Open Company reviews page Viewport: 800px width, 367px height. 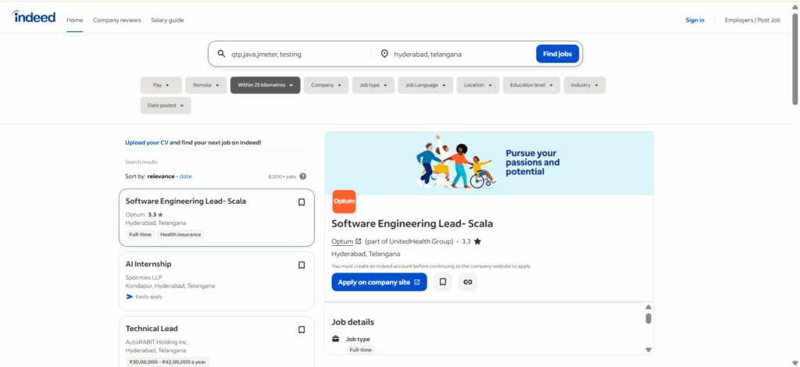[x=117, y=20]
